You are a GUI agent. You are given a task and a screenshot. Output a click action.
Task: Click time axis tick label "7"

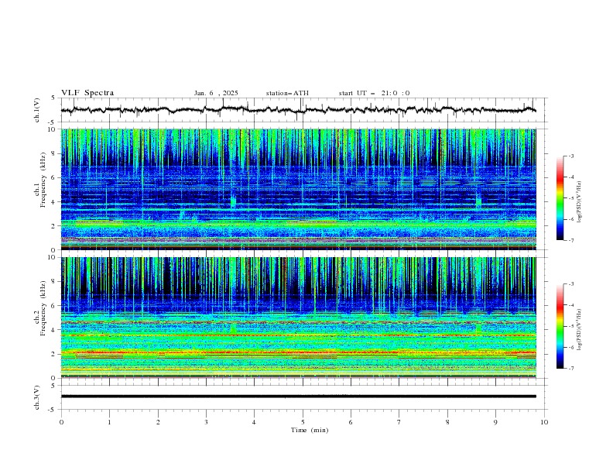(399, 422)
